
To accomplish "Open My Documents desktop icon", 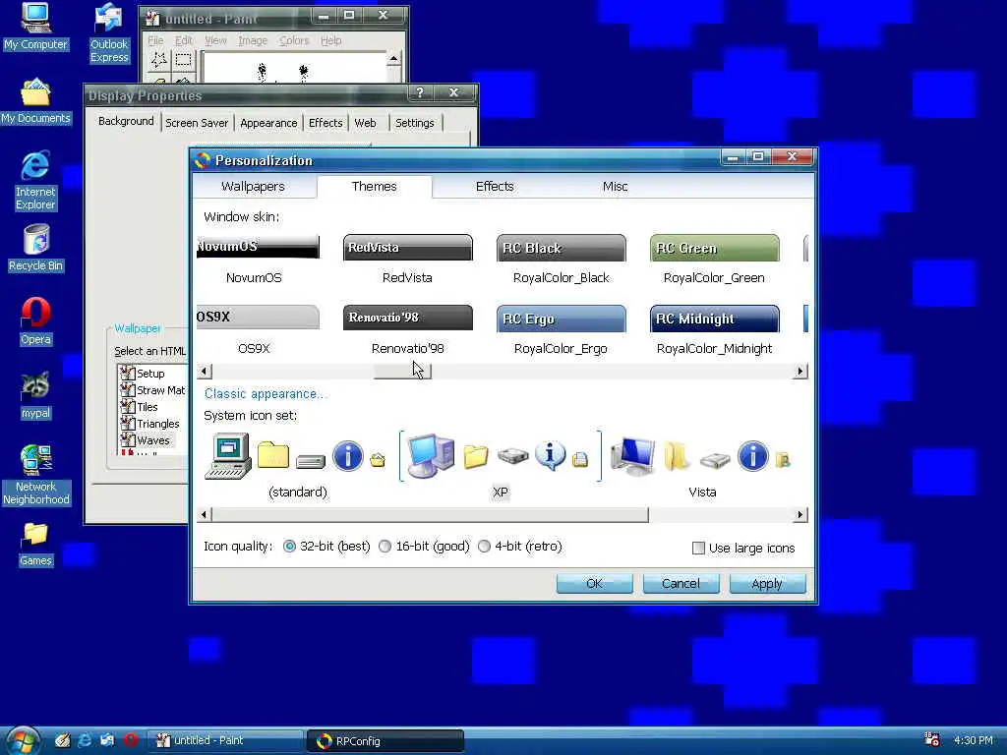I will point(35,101).
